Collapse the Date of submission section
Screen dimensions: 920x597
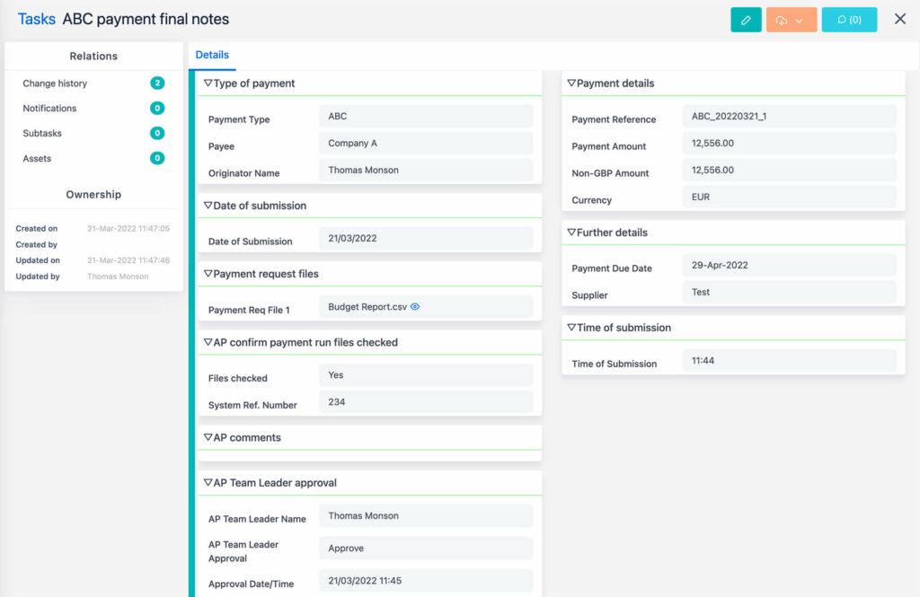(208, 206)
